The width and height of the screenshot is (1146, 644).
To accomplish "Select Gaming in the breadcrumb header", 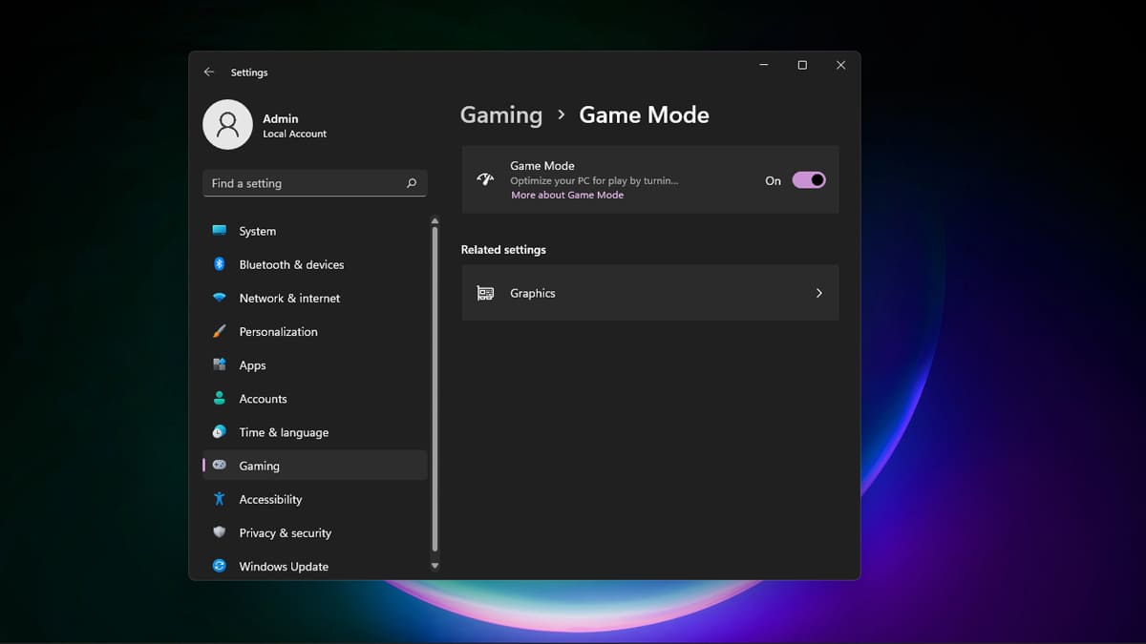I will click(x=500, y=114).
